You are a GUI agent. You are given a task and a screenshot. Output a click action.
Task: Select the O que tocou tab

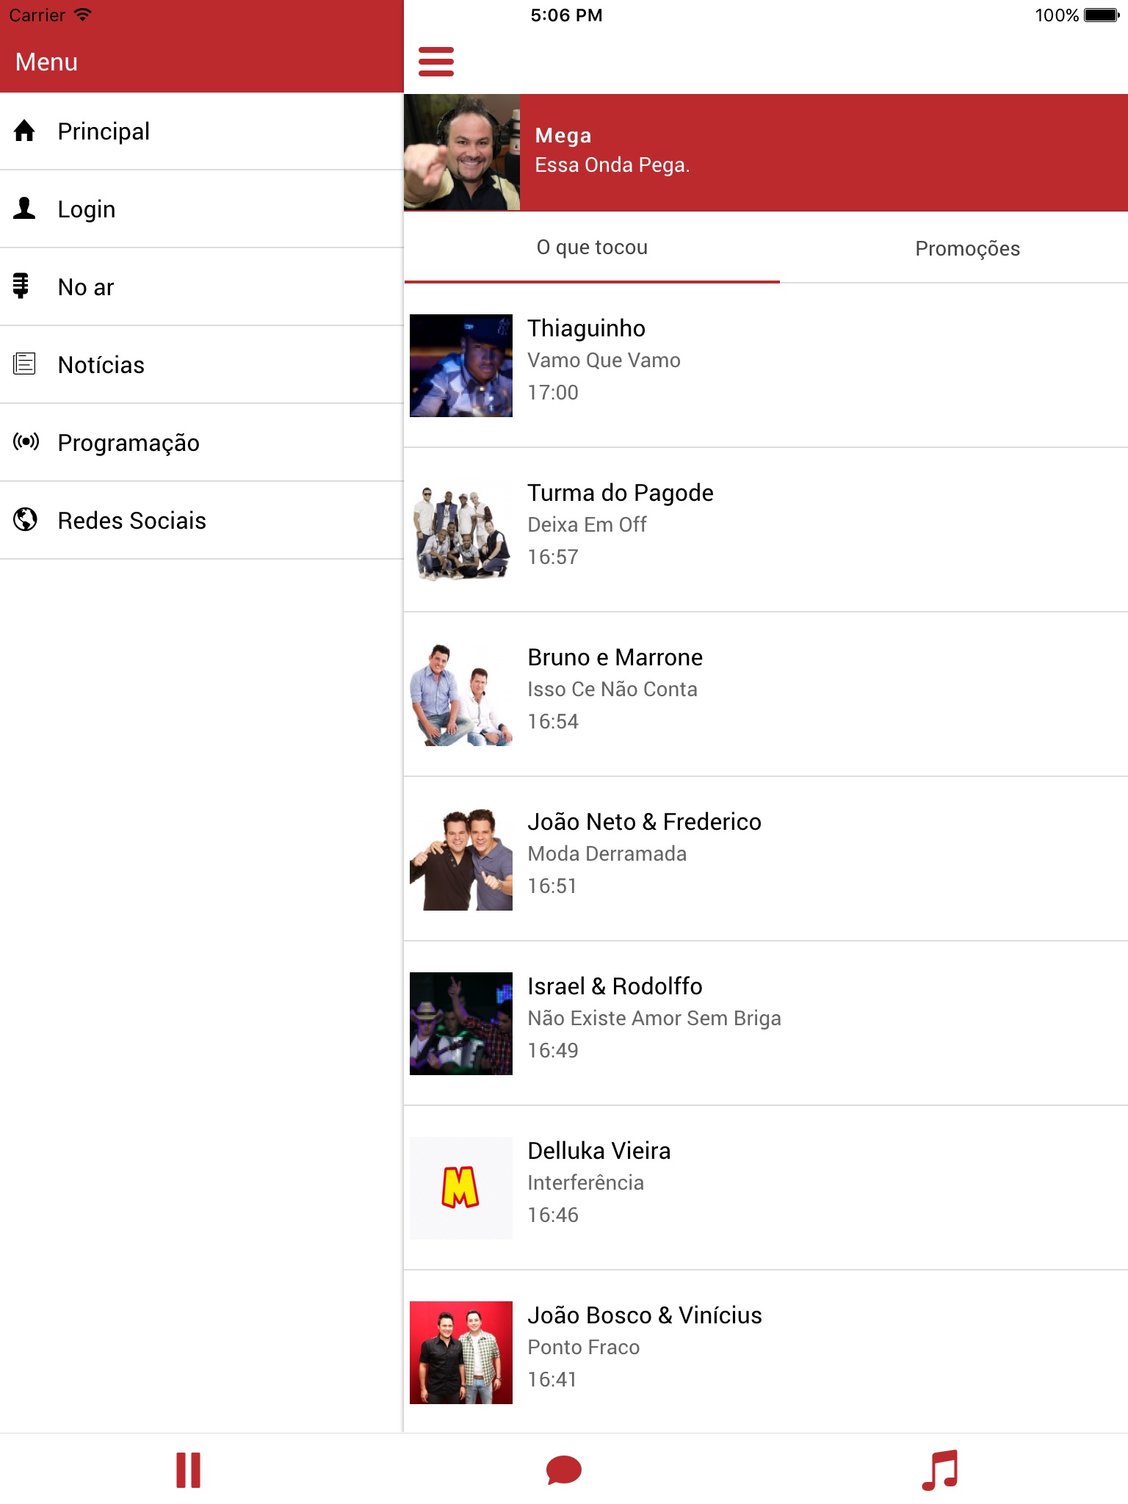592,247
